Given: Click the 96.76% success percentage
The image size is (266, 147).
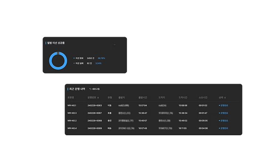Looking at the screenshot, I should click(x=101, y=58).
